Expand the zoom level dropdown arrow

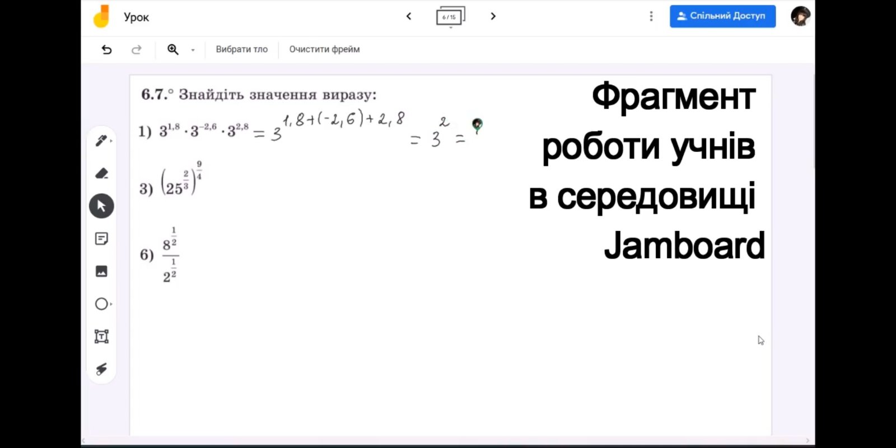(x=193, y=50)
